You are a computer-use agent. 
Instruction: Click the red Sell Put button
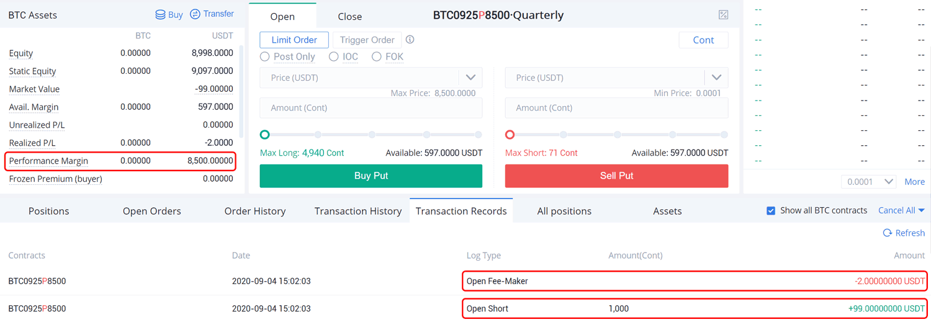[x=616, y=176]
